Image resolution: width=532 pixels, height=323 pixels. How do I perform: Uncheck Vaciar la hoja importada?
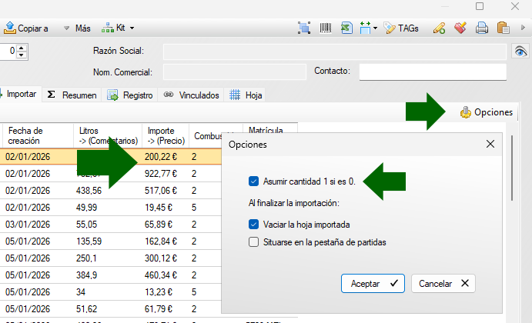(253, 225)
